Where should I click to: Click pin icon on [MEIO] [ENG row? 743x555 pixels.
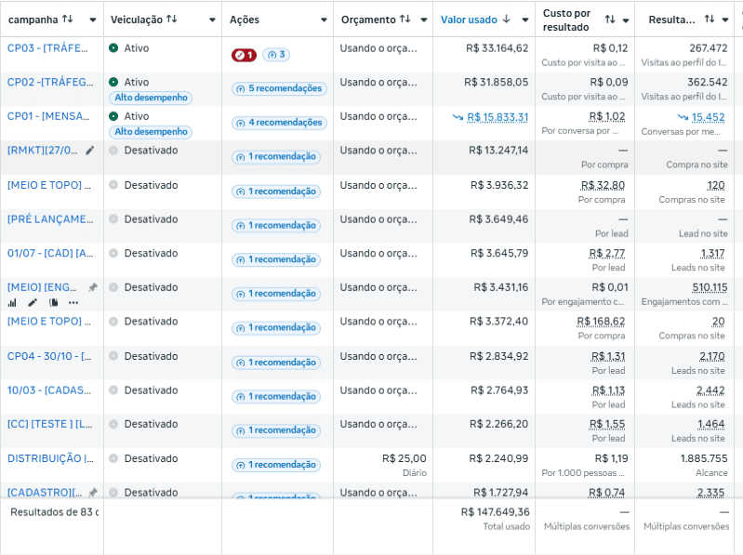(92, 287)
